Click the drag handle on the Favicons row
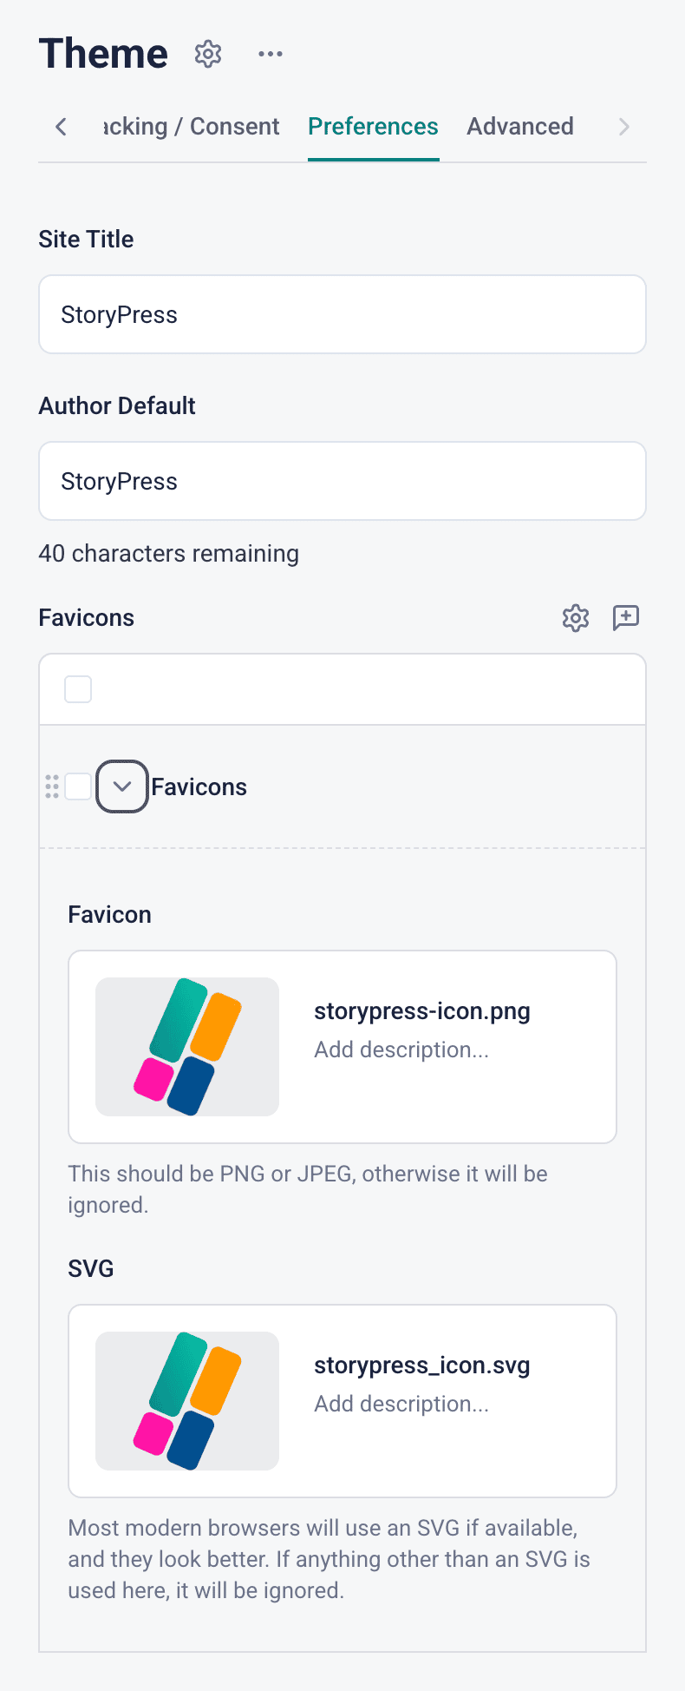 pyautogui.click(x=51, y=786)
